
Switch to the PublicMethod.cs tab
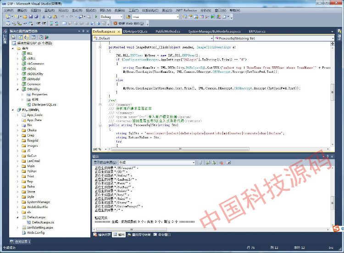167,31
